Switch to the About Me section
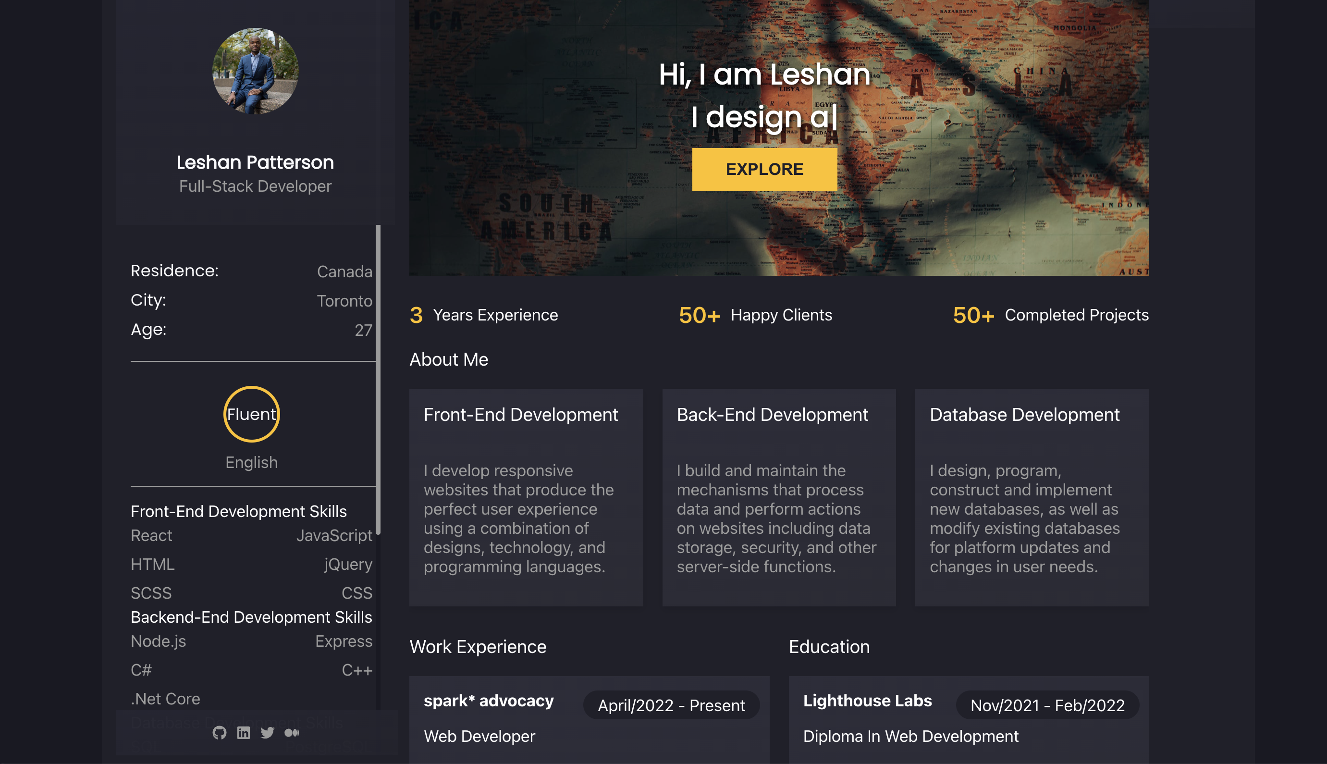The height and width of the screenshot is (764, 1327). [449, 359]
